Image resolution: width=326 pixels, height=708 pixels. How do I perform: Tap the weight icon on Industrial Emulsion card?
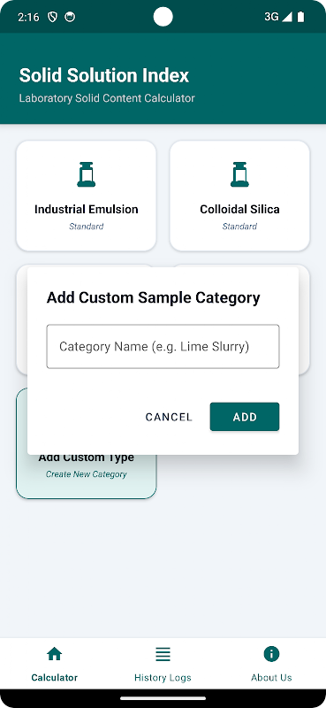pyautogui.click(x=86, y=174)
